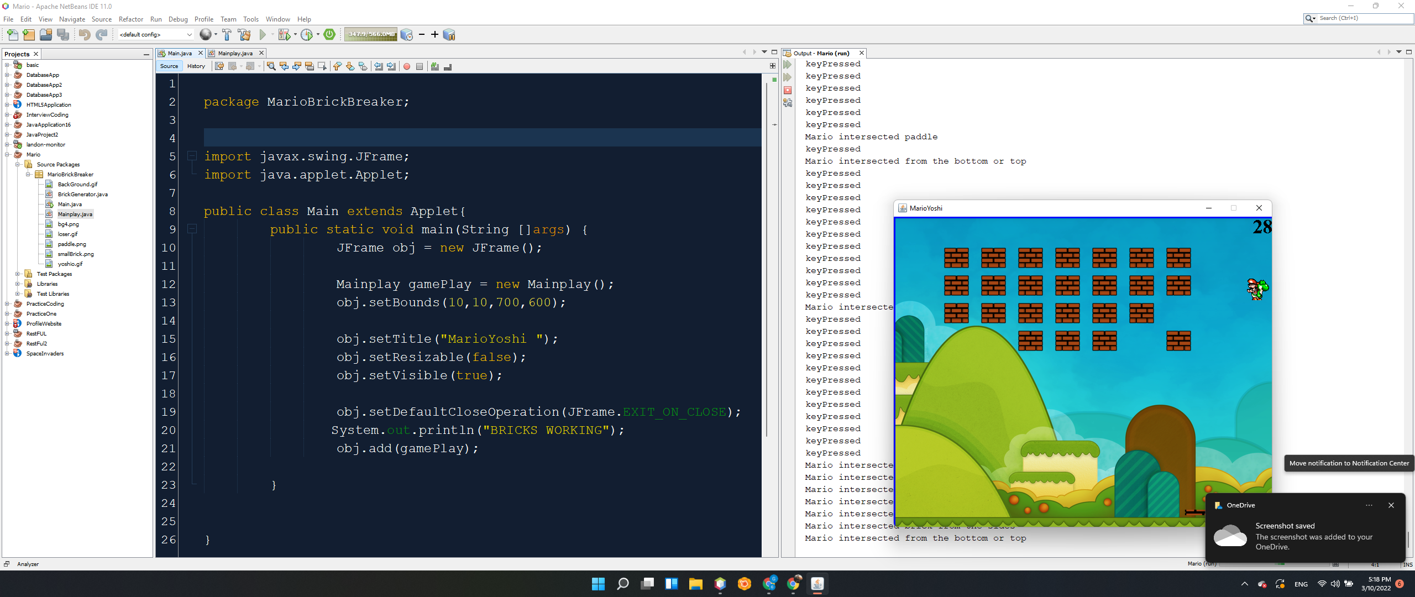Click the memory usage bar to run garbage collection
This screenshot has height=597, width=1415.
click(371, 34)
